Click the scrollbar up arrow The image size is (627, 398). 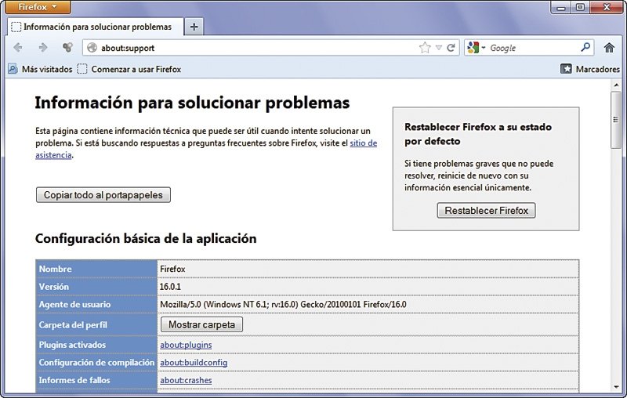[x=616, y=85]
